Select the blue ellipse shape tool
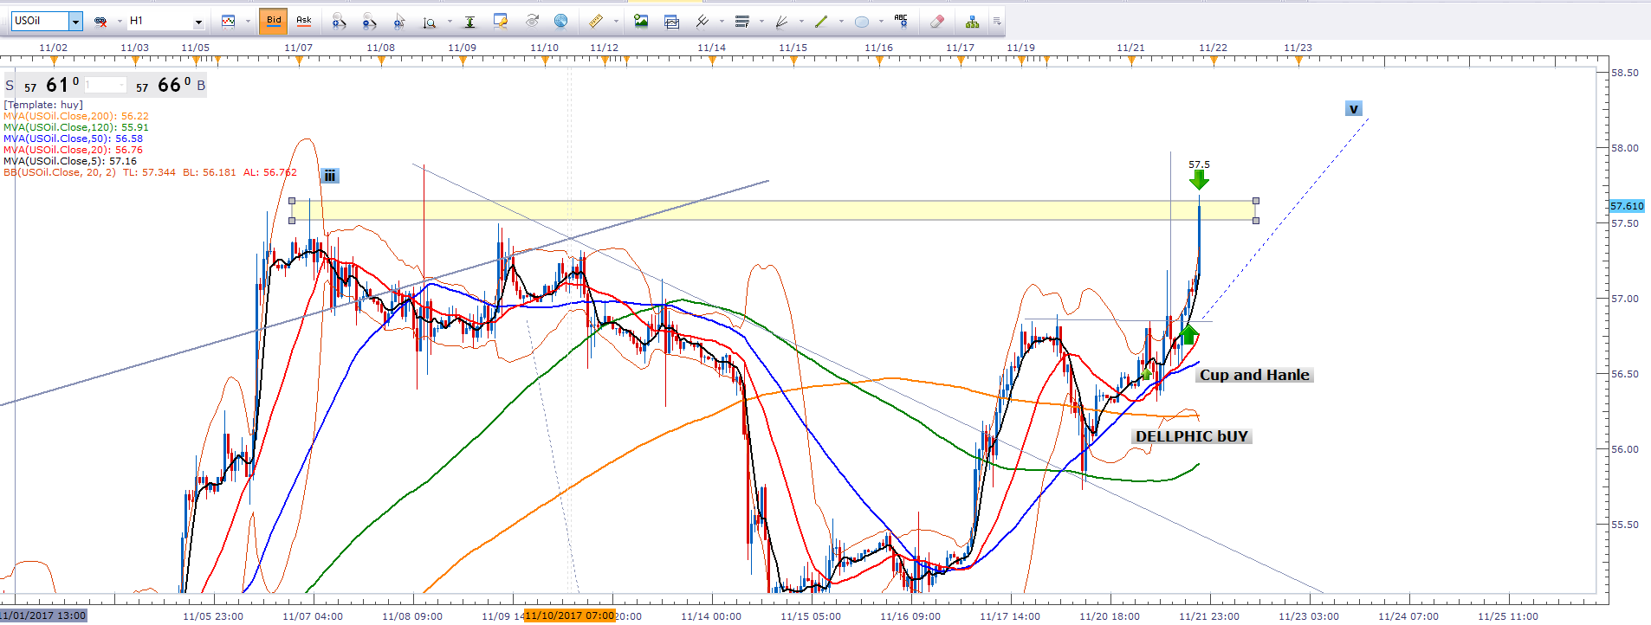This screenshot has width=1651, height=625. pyautogui.click(x=861, y=22)
